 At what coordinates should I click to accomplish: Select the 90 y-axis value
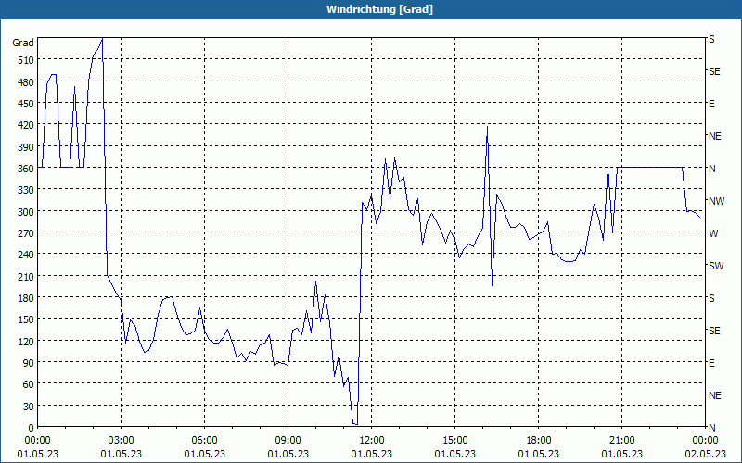(x=29, y=362)
